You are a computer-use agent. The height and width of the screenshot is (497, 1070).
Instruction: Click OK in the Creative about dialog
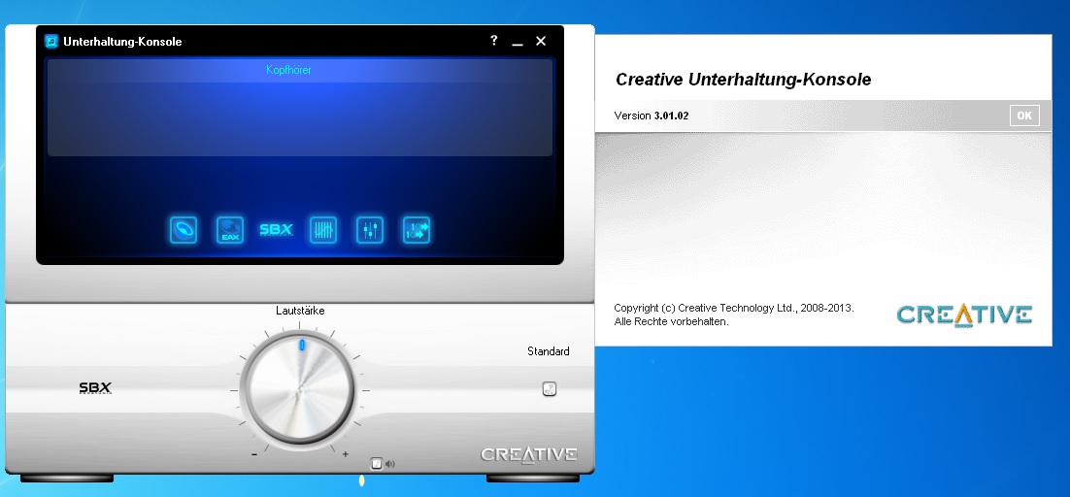1024,116
